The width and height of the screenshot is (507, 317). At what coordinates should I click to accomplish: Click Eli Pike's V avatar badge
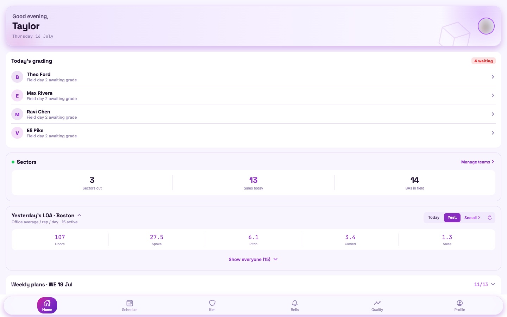(x=17, y=133)
